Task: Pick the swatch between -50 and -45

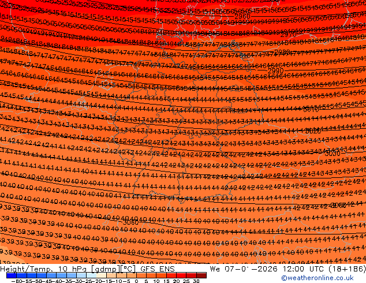Action: click(42, 275)
